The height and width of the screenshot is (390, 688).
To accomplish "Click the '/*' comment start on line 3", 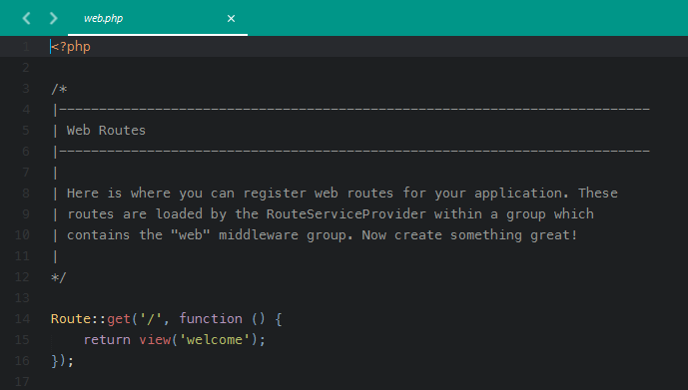I will (59, 89).
